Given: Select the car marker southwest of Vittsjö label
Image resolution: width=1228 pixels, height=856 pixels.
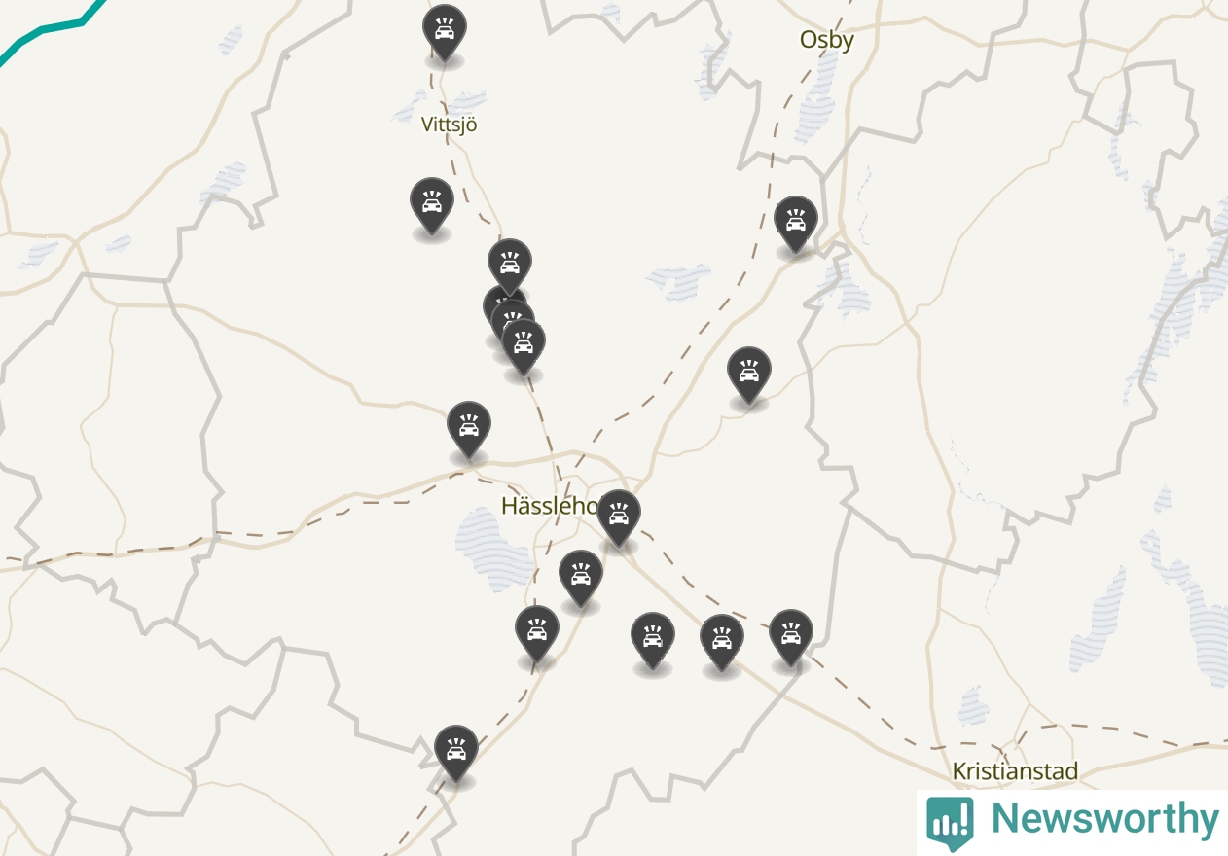Looking at the screenshot, I should [x=432, y=204].
